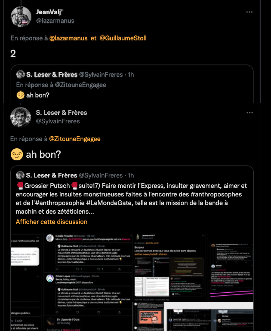Viewport: 271px width, 331px height.
Task: Open the @GuillaumeStoll mention link
Action: point(123,38)
